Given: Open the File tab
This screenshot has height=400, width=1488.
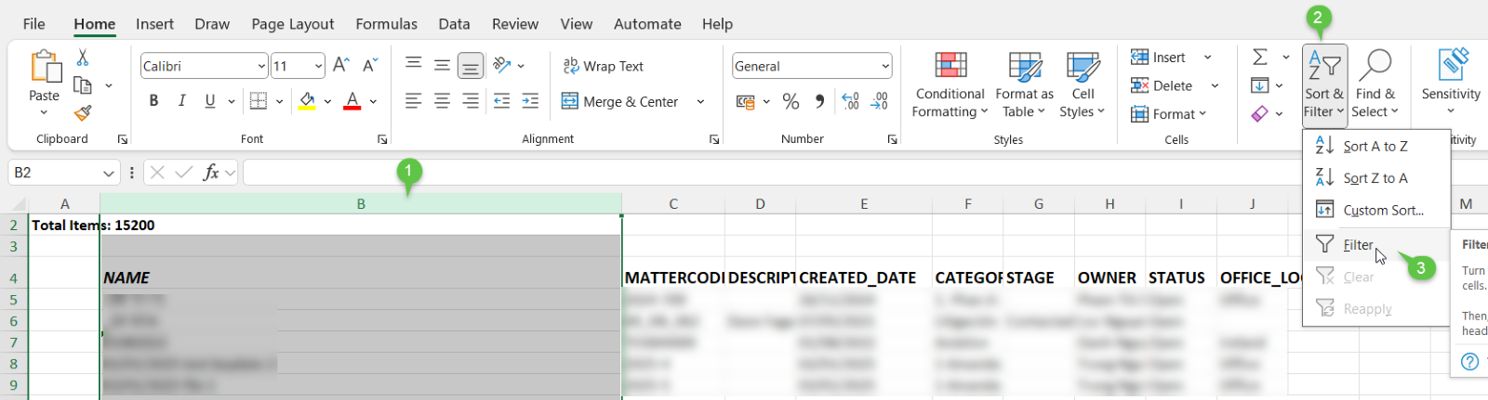Looking at the screenshot, I should point(33,24).
